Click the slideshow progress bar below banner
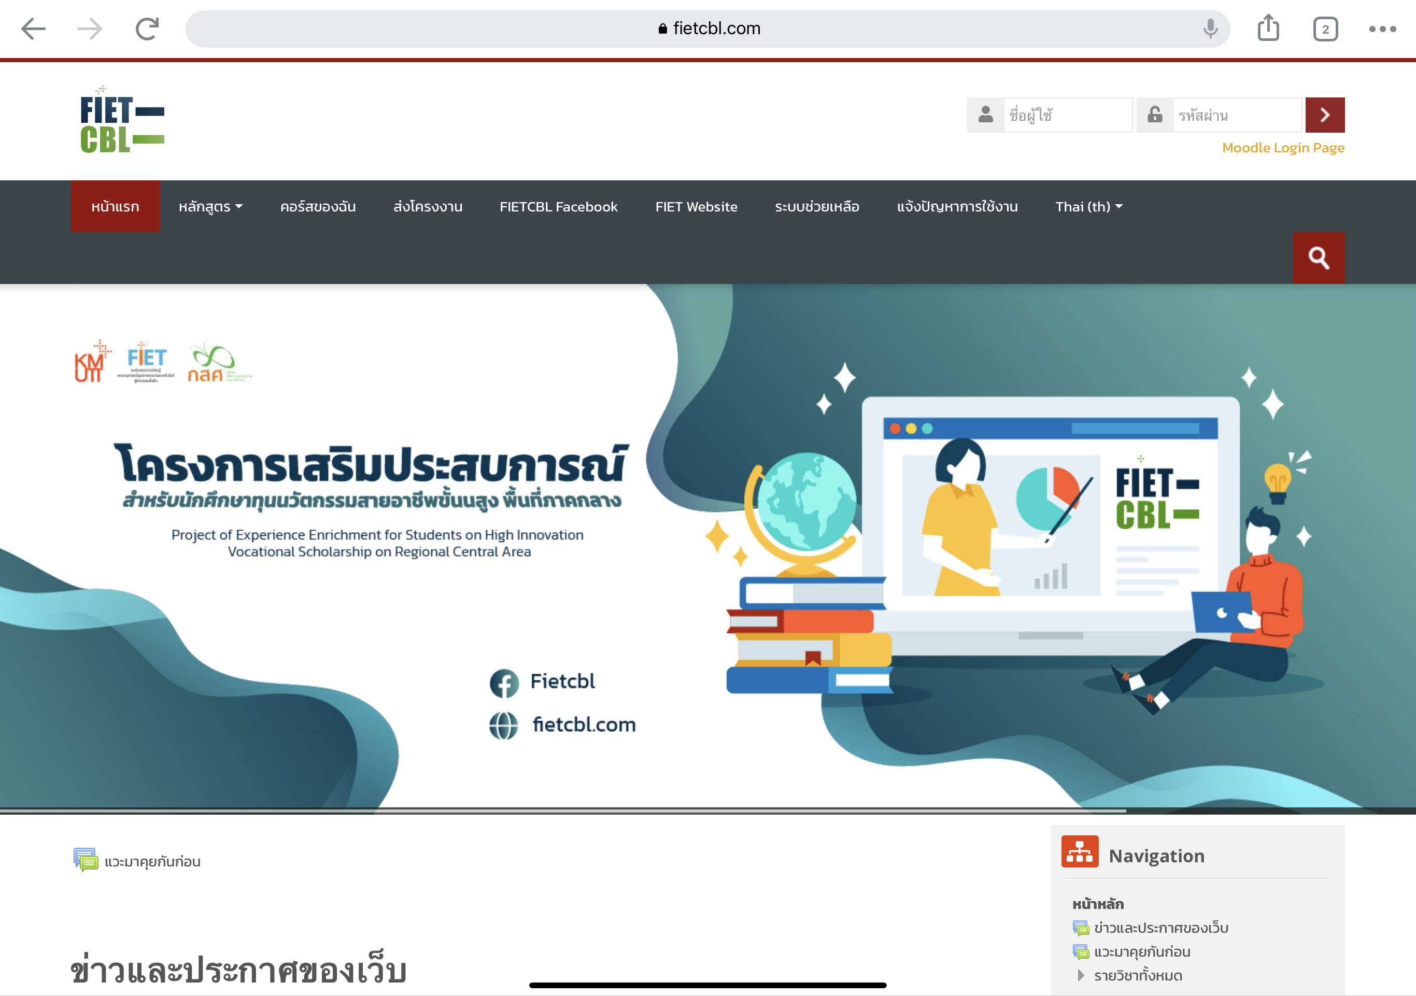 click(x=707, y=810)
